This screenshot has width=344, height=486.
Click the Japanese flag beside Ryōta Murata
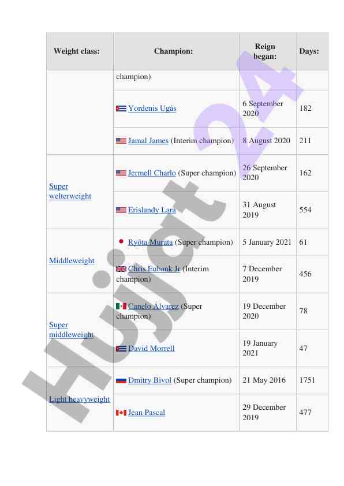(121, 241)
